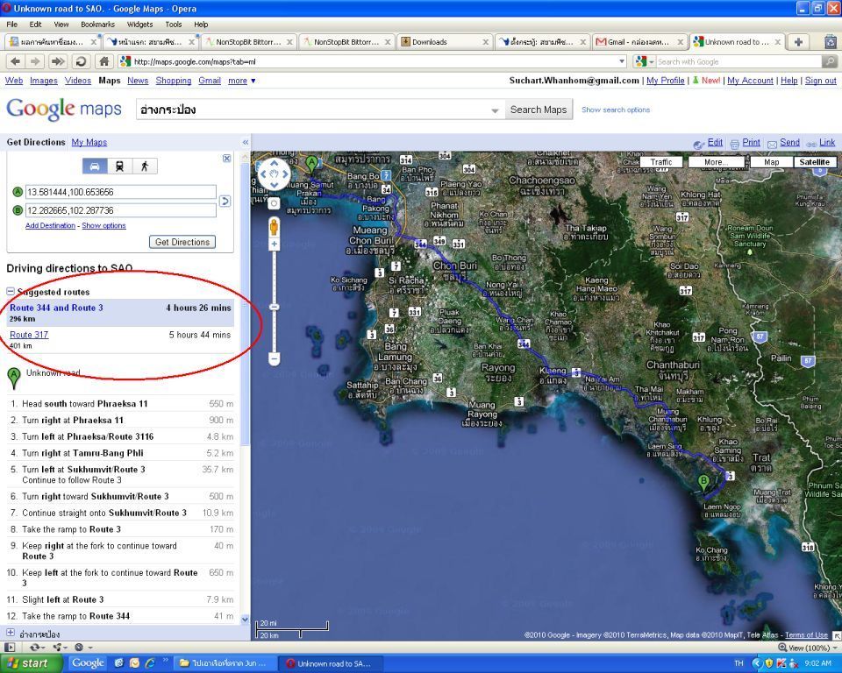The image size is (842, 673).
Task: Toggle the Opera panel button in status bar
Action: point(10,648)
